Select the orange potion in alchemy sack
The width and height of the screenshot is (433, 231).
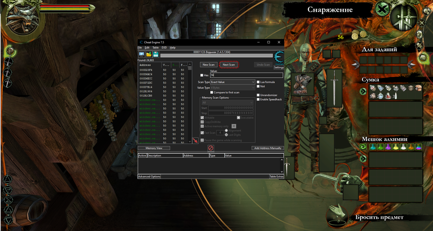[x=411, y=147]
